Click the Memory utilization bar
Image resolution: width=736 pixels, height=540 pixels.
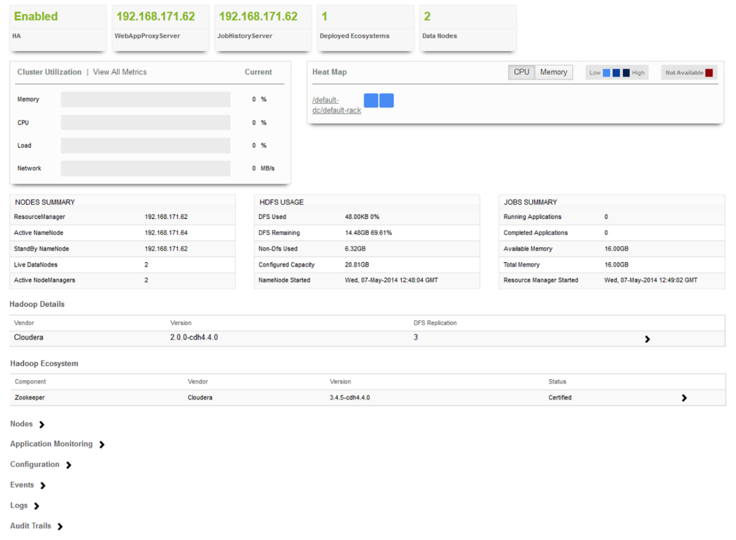146,99
